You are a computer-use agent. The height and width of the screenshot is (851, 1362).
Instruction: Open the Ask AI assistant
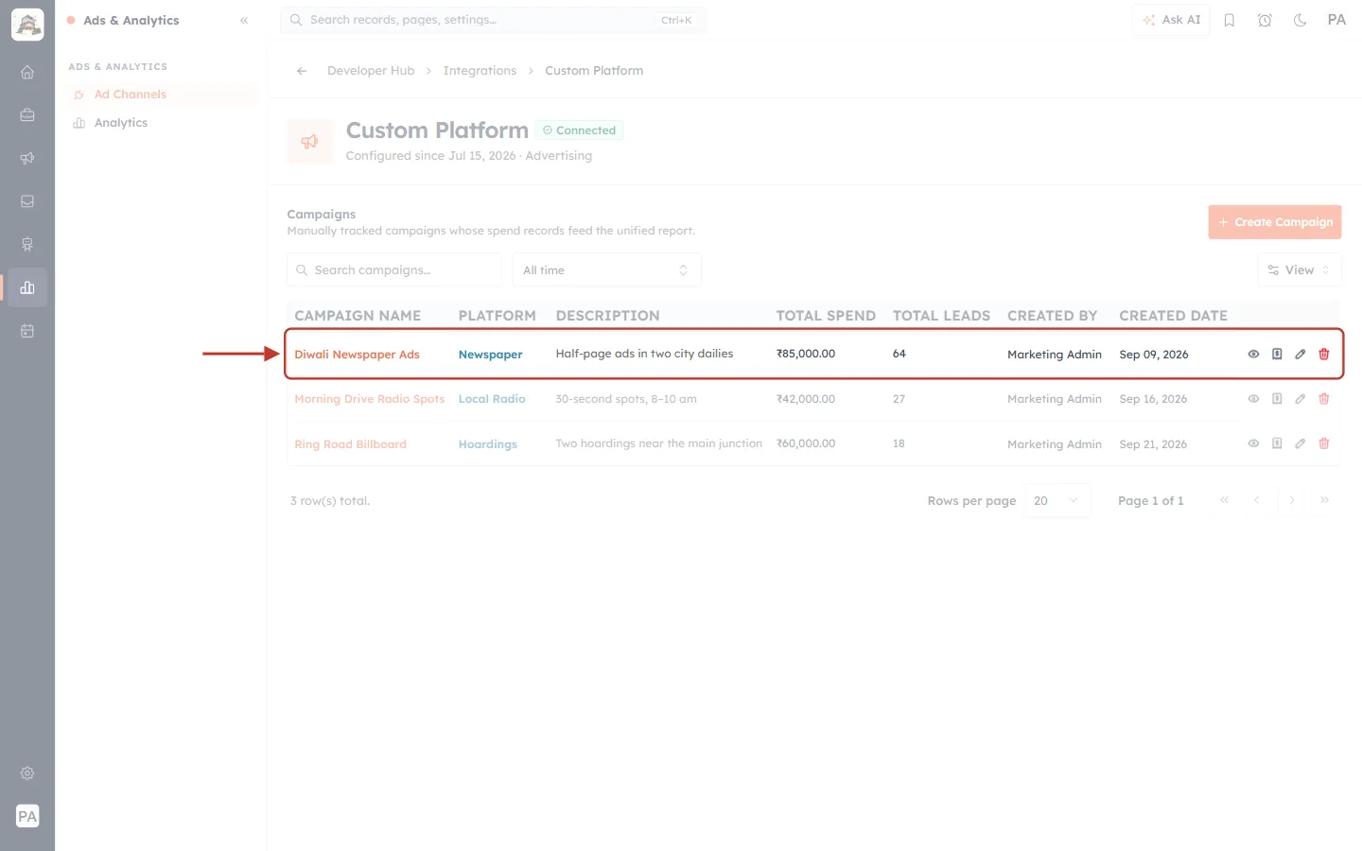coord(1171,20)
